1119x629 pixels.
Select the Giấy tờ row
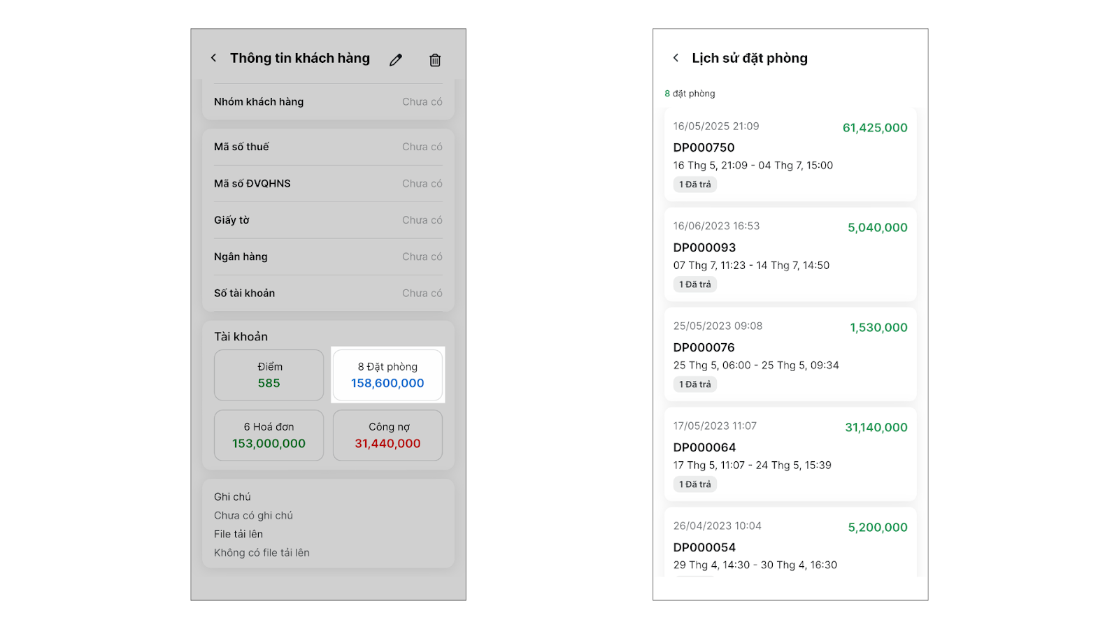click(x=328, y=220)
